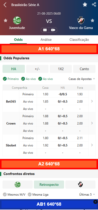Close the AB1 bottom banner
Viewport: 98px width, 210px height.
[95, 202]
